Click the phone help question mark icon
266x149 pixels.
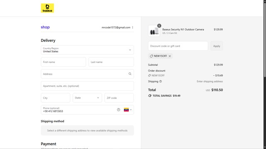118,110
